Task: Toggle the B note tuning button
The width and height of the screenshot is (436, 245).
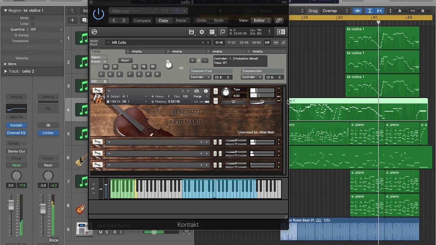Action: 157,74
